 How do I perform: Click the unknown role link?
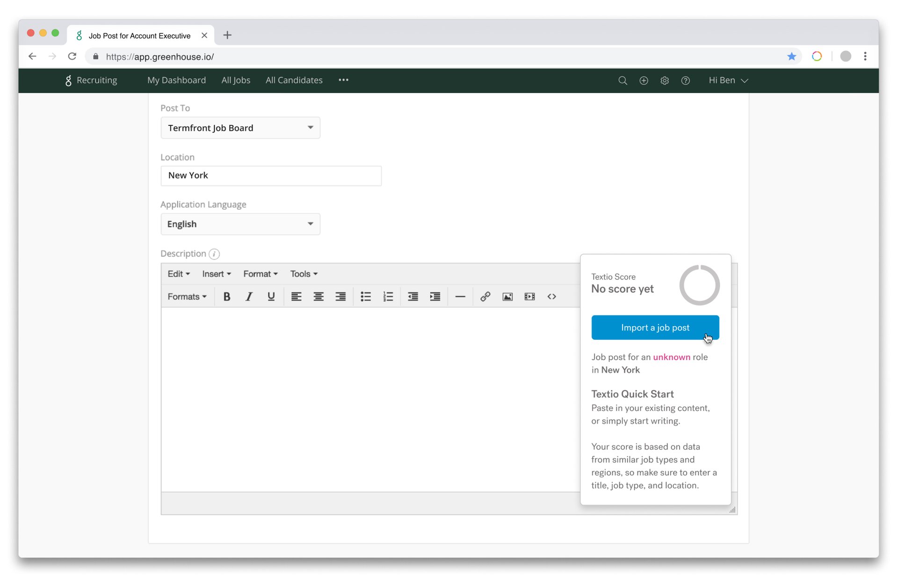tap(671, 356)
